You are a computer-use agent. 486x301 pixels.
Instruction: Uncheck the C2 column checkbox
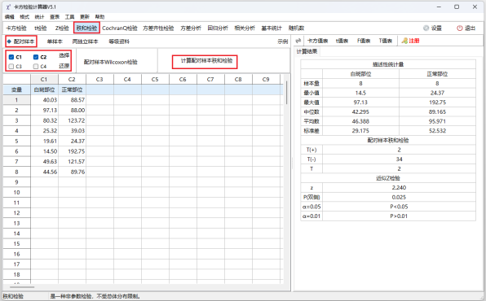click(36, 57)
